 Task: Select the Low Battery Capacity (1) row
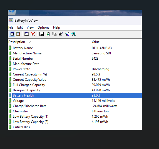[75, 117]
